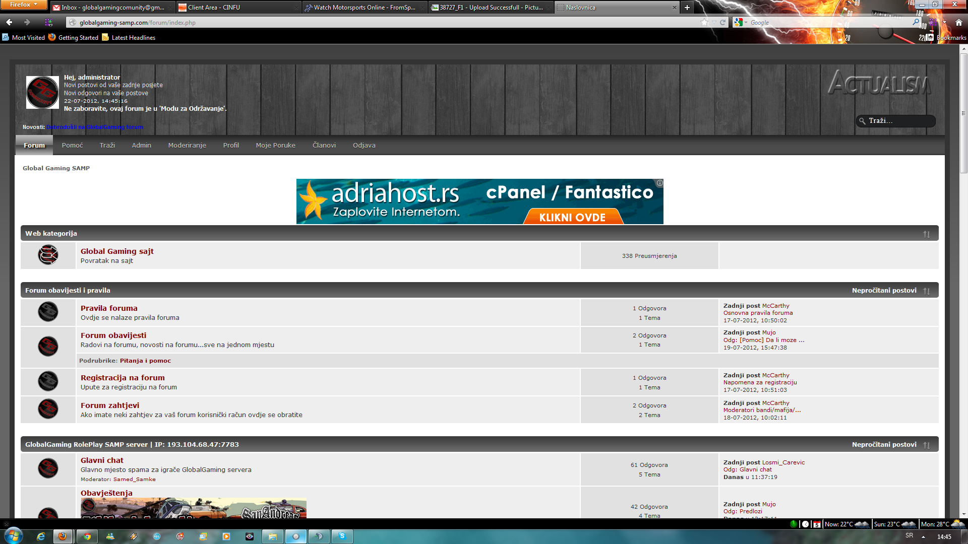Image resolution: width=968 pixels, height=544 pixels.
Task: Click the Pitanja i pomoc subforum link
Action: coord(145,361)
